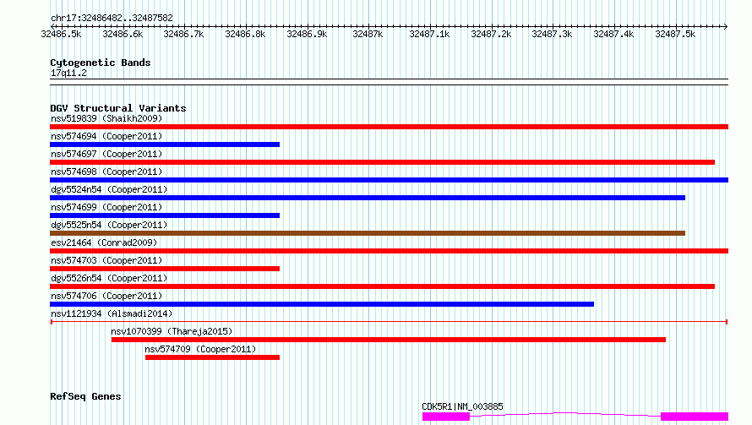Click the blue bar for nsv574698
Screen dimensions: 752x425
[x=389, y=180]
